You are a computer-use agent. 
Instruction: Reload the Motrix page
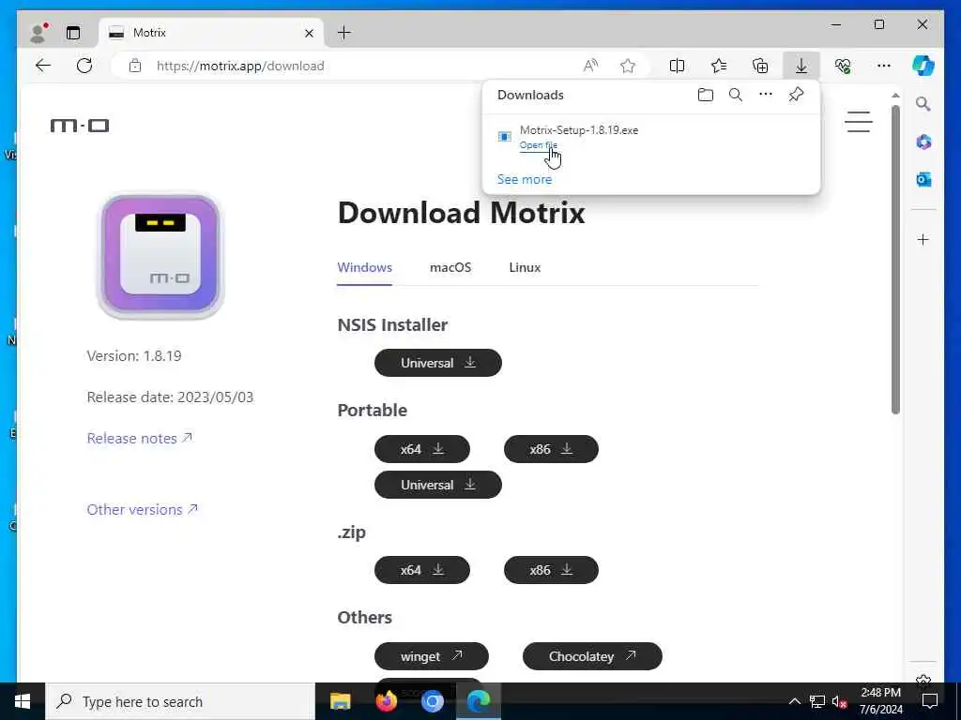(x=84, y=66)
